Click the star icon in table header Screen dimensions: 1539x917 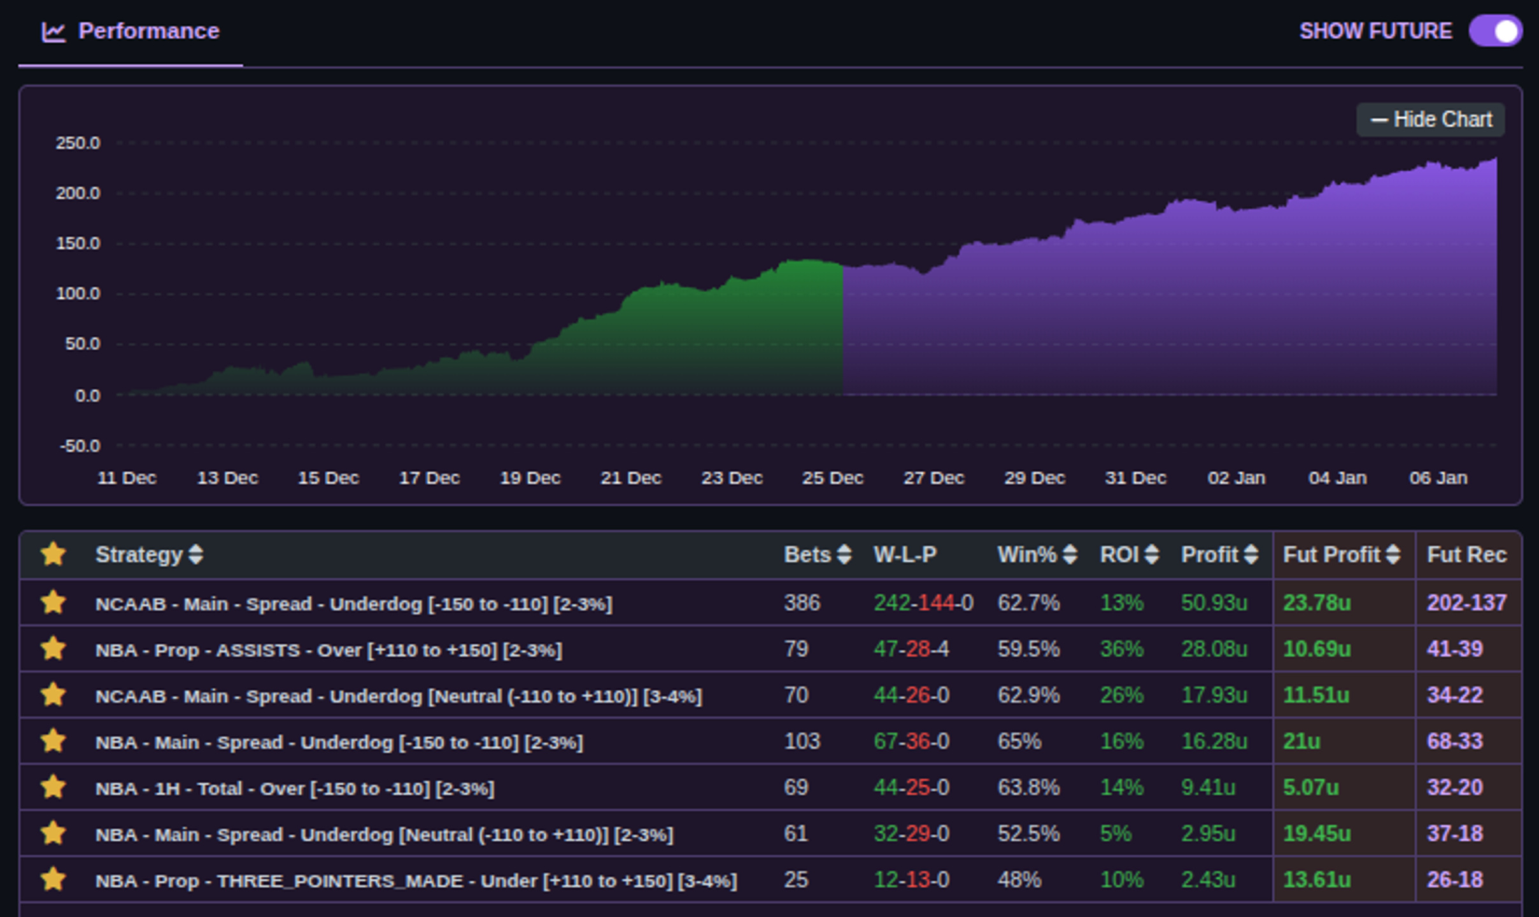pos(53,554)
